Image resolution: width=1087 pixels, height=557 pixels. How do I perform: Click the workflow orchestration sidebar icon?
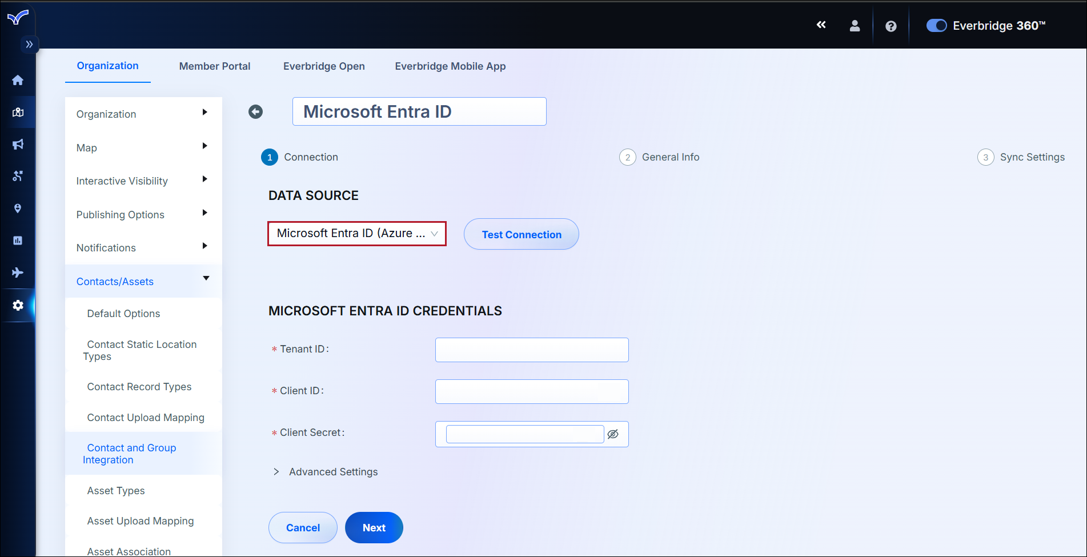tap(18, 176)
